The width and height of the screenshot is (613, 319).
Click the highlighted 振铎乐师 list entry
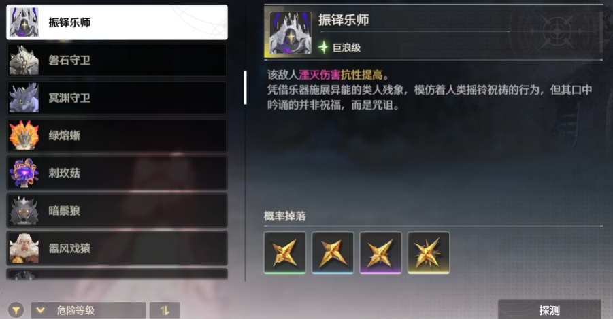pyautogui.click(x=117, y=22)
